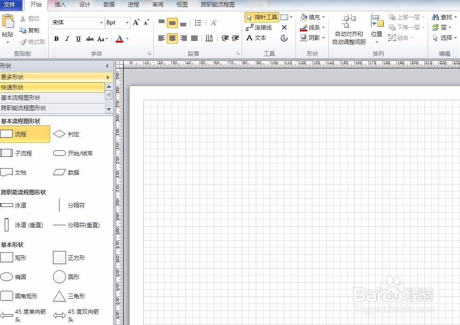Image resolution: width=460 pixels, height=325 pixels.
Task: Select the Pointer Tool (指针工具)
Action: coord(262,17)
